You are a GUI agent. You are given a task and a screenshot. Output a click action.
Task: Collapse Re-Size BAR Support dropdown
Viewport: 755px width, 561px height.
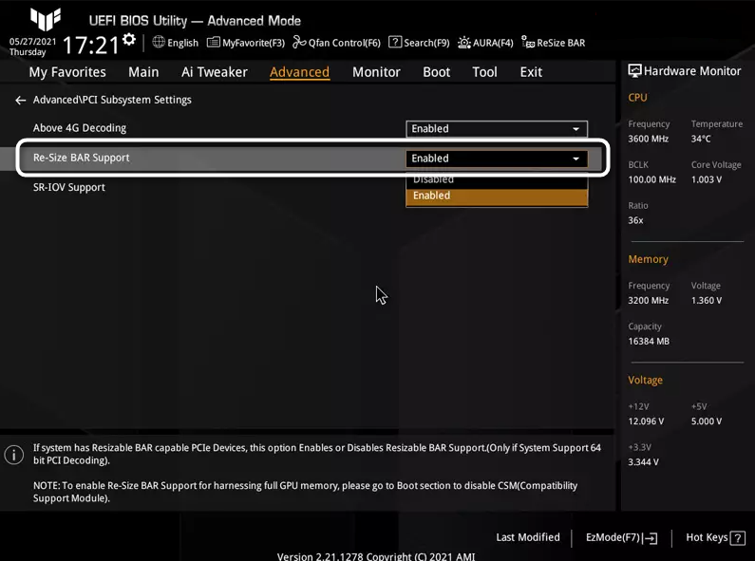pyautogui.click(x=497, y=159)
